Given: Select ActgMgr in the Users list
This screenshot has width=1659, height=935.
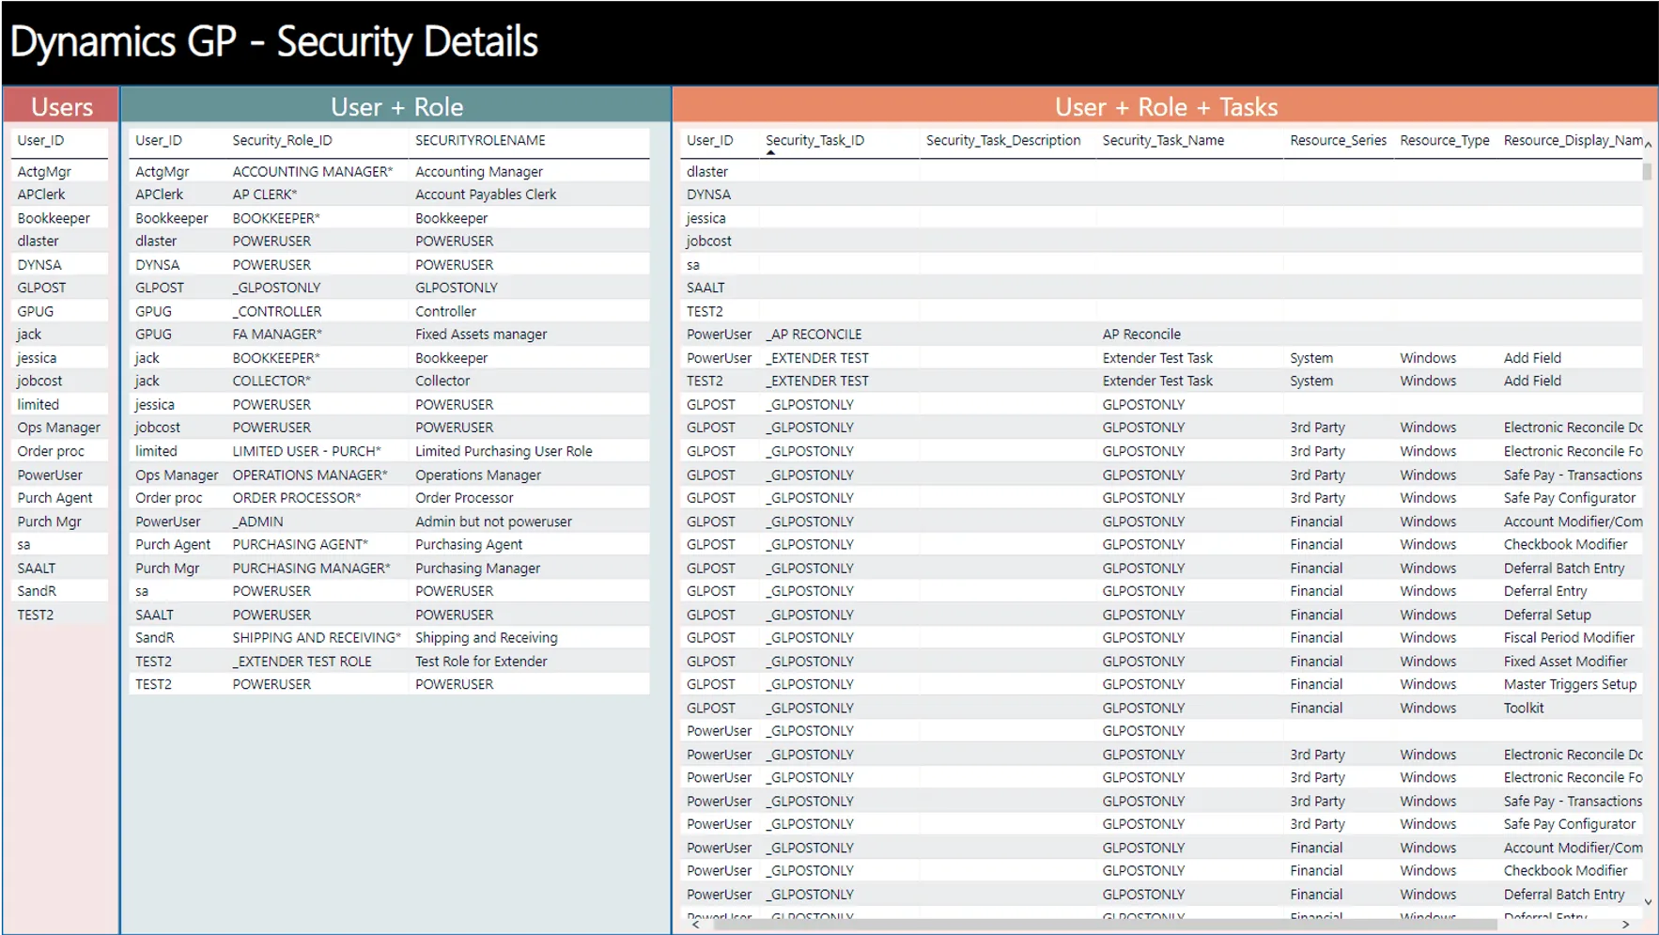Looking at the screenshot, I should (44, 172).
